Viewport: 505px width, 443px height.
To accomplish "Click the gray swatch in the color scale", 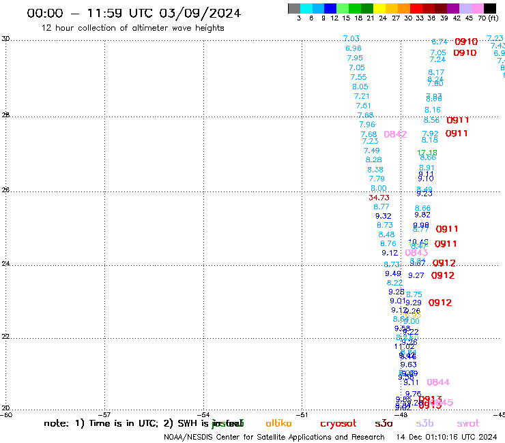I will (x=294, y=8).
